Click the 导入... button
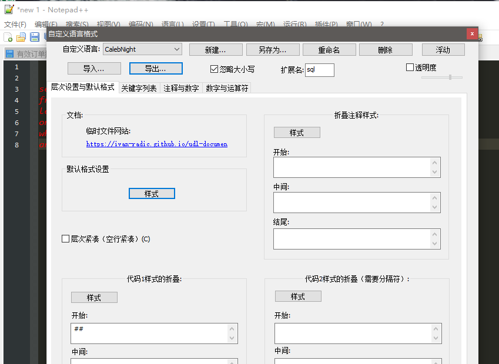499x364 pixels. tap(94, 68)
